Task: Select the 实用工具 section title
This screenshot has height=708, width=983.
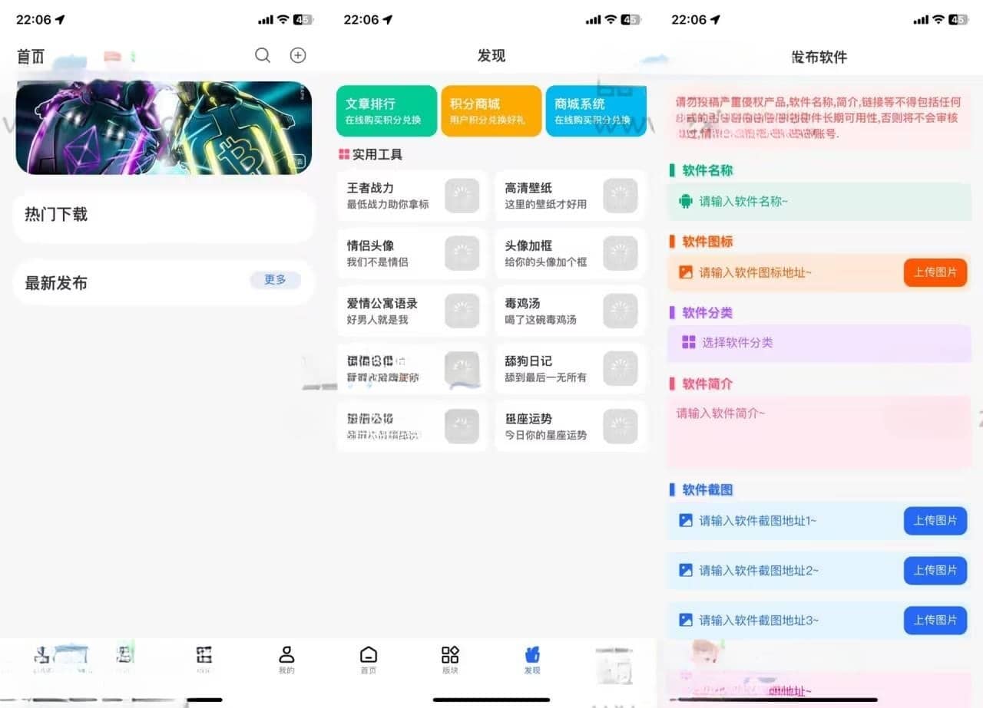Action: [x=377, y=155]
